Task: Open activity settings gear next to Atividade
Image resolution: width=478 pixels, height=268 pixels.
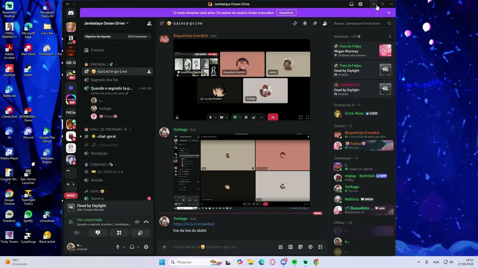Action: point(359,36)
